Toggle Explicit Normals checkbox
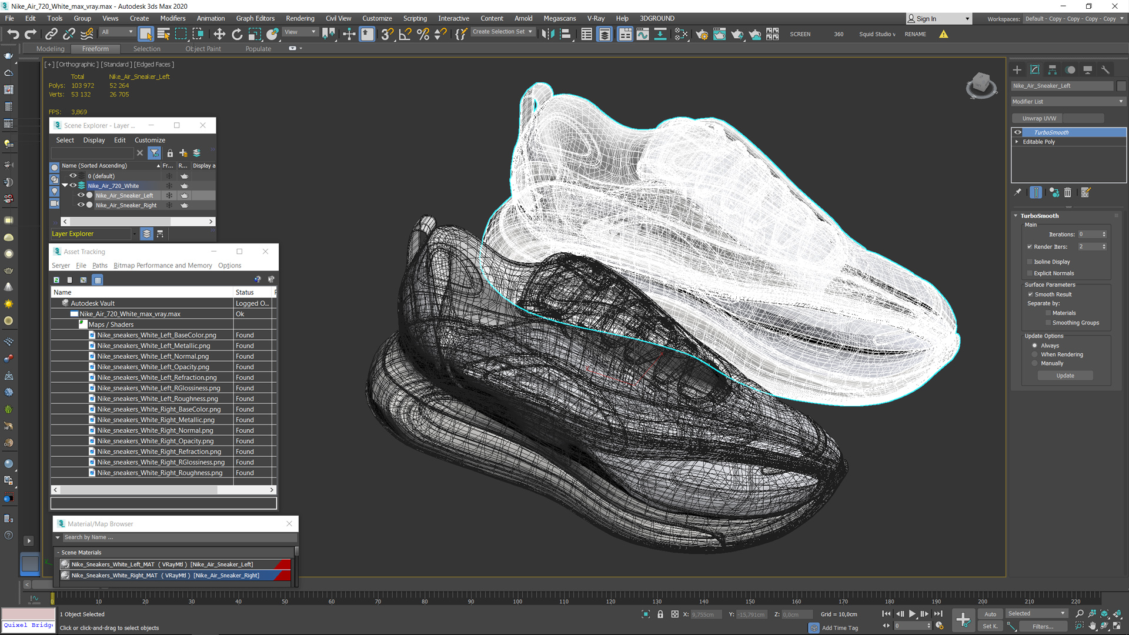Image resolution: width=1129 pixels, height=635 pixels. tap(1030, 273)
